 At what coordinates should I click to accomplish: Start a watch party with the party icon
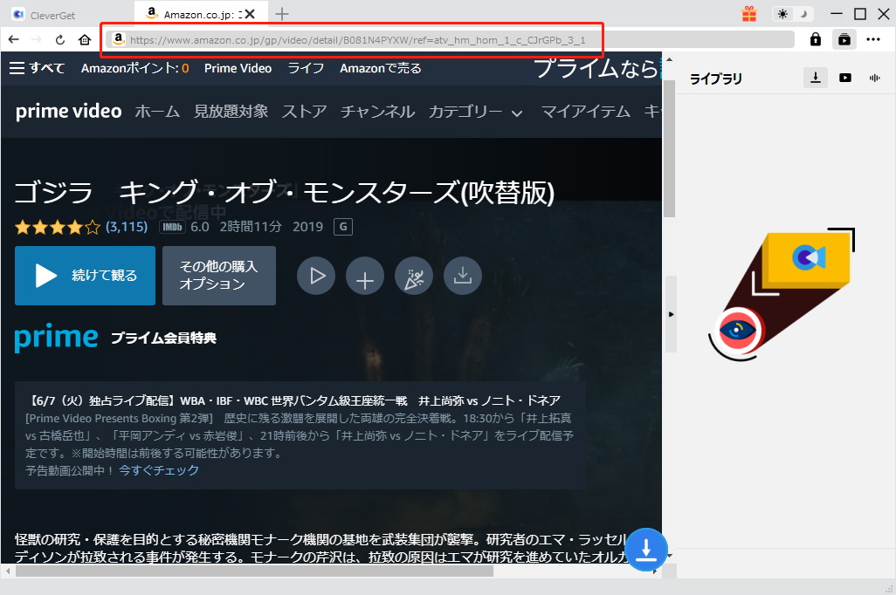tap(414, 276)
